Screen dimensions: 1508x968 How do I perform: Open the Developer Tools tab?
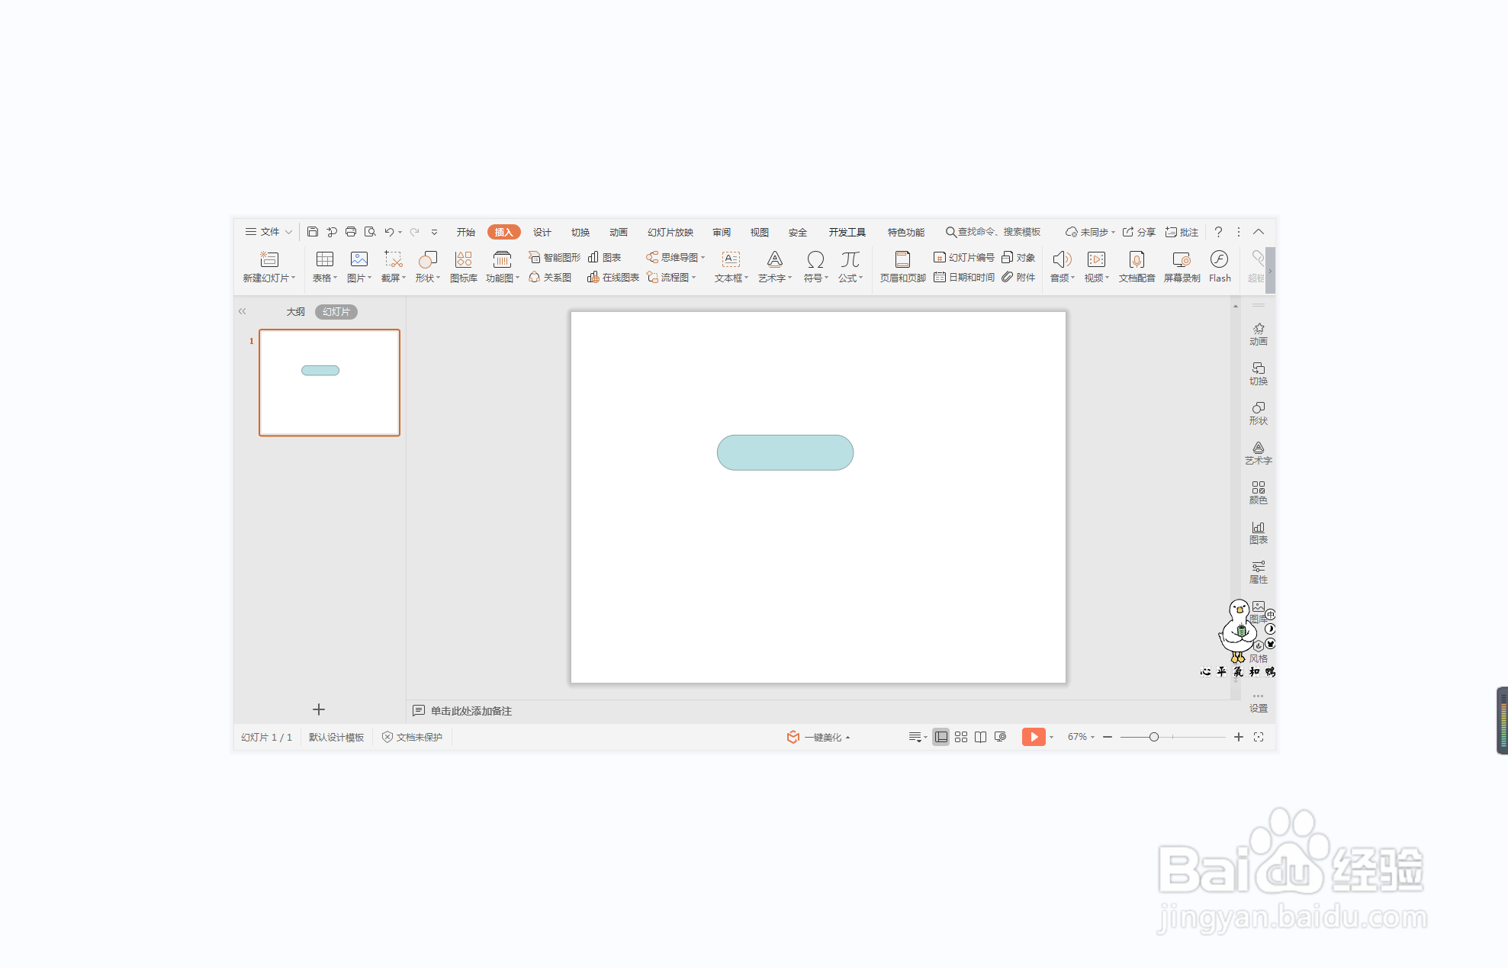click(x=847, y=232)
